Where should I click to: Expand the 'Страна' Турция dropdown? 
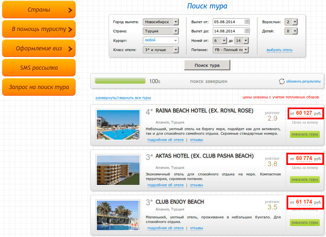click(x=176, y=31)
